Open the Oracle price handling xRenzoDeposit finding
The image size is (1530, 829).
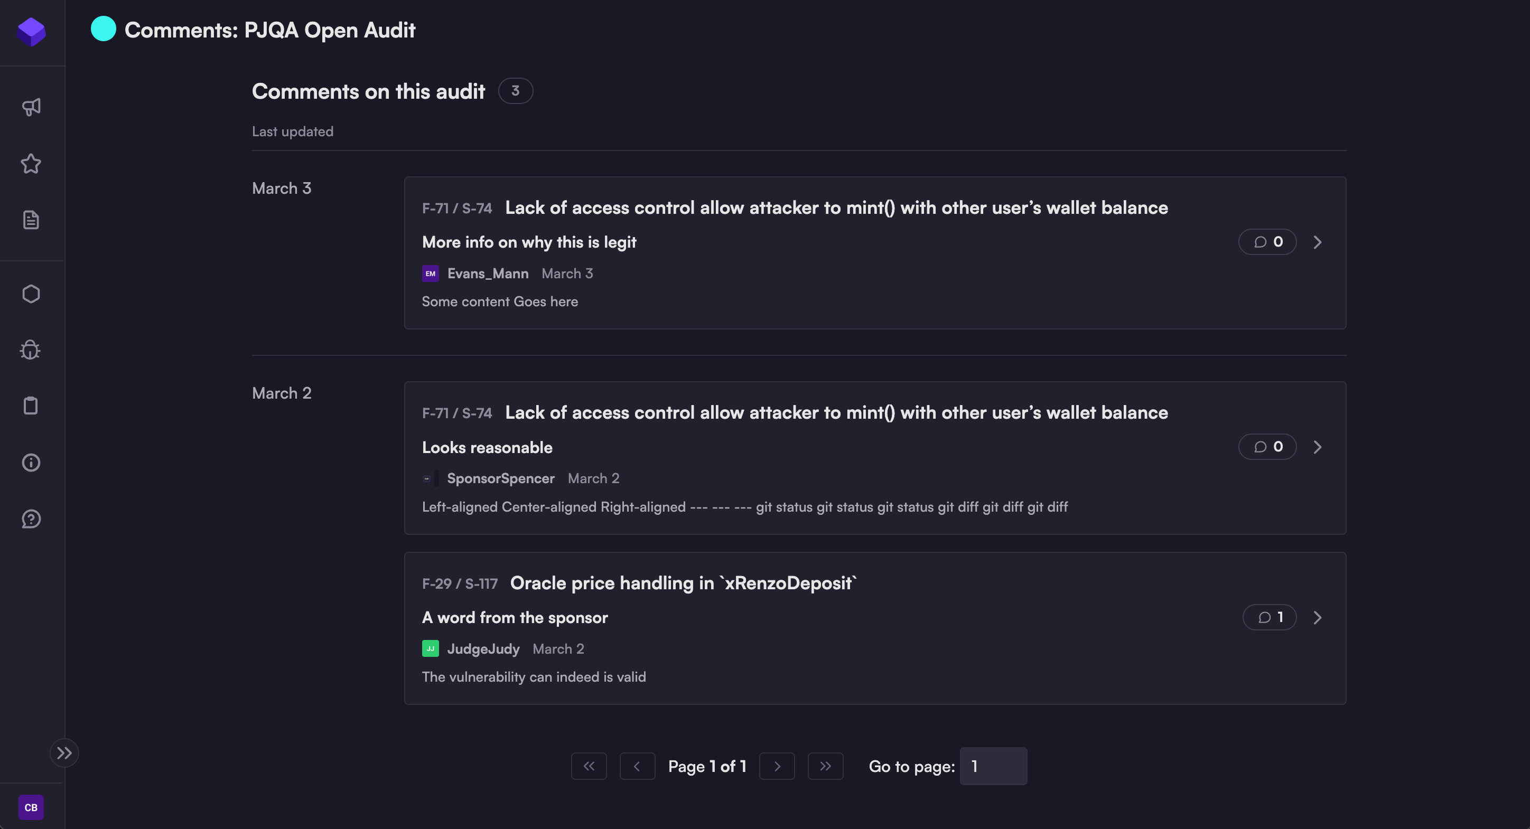(683, 583)
